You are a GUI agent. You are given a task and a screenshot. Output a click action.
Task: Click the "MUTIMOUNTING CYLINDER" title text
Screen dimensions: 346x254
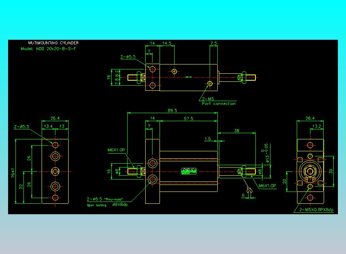click(53, 43)
